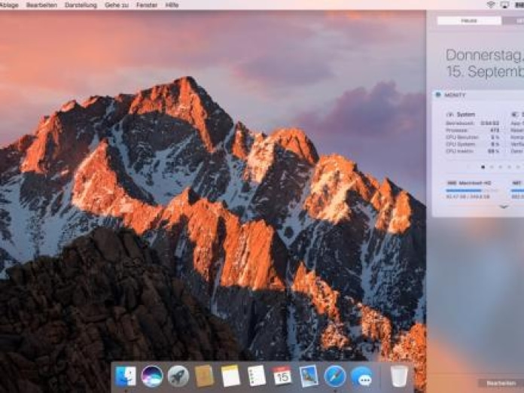
Task: Click the Prozesse row in Monity
Action: (473, 130)
